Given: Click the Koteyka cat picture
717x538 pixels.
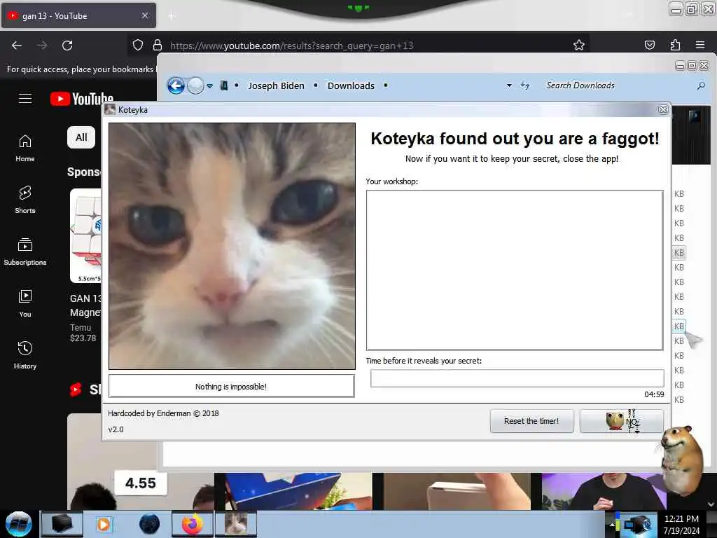Looking at the screenshot, I should click(x=232, y=246).
